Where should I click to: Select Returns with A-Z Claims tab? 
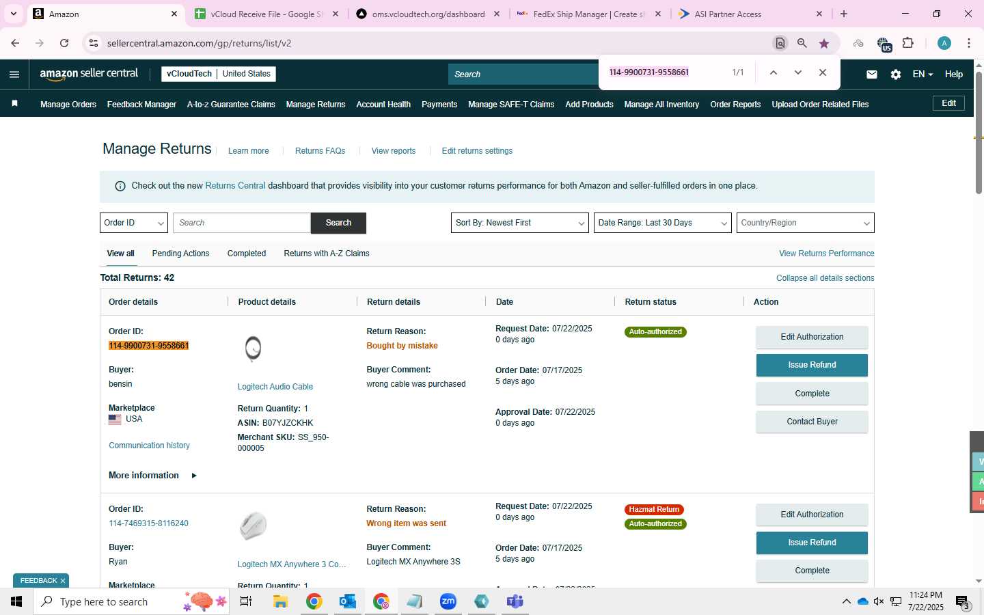tap(327, 254)
